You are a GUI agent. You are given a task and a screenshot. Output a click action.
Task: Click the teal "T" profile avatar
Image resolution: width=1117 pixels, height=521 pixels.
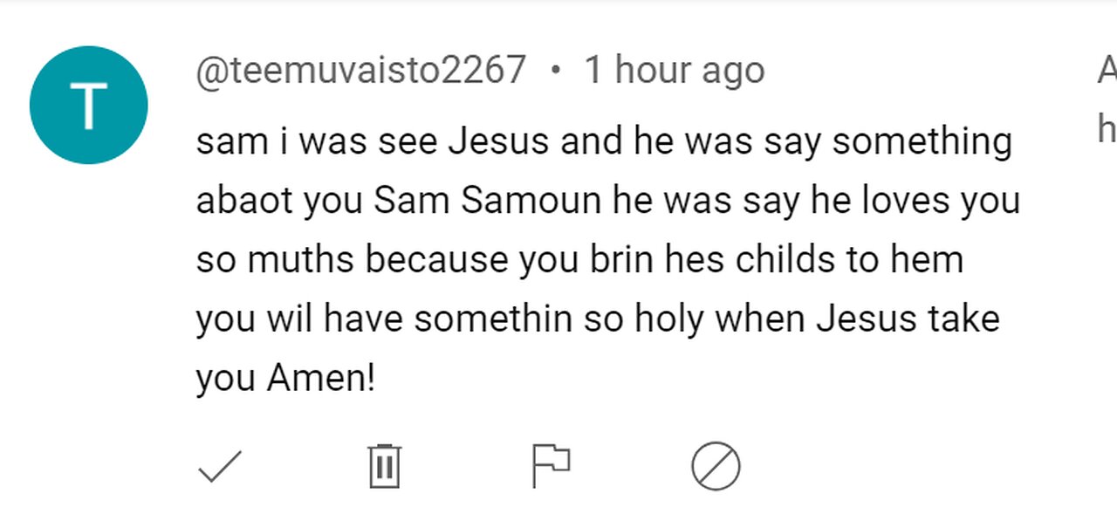pos(89,106)
